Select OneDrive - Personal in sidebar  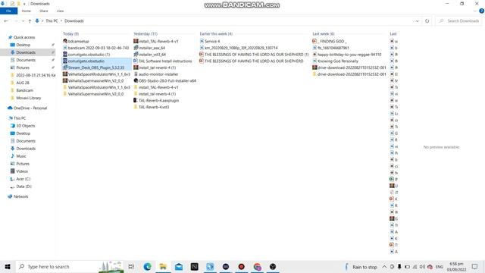tap(30, 108)
